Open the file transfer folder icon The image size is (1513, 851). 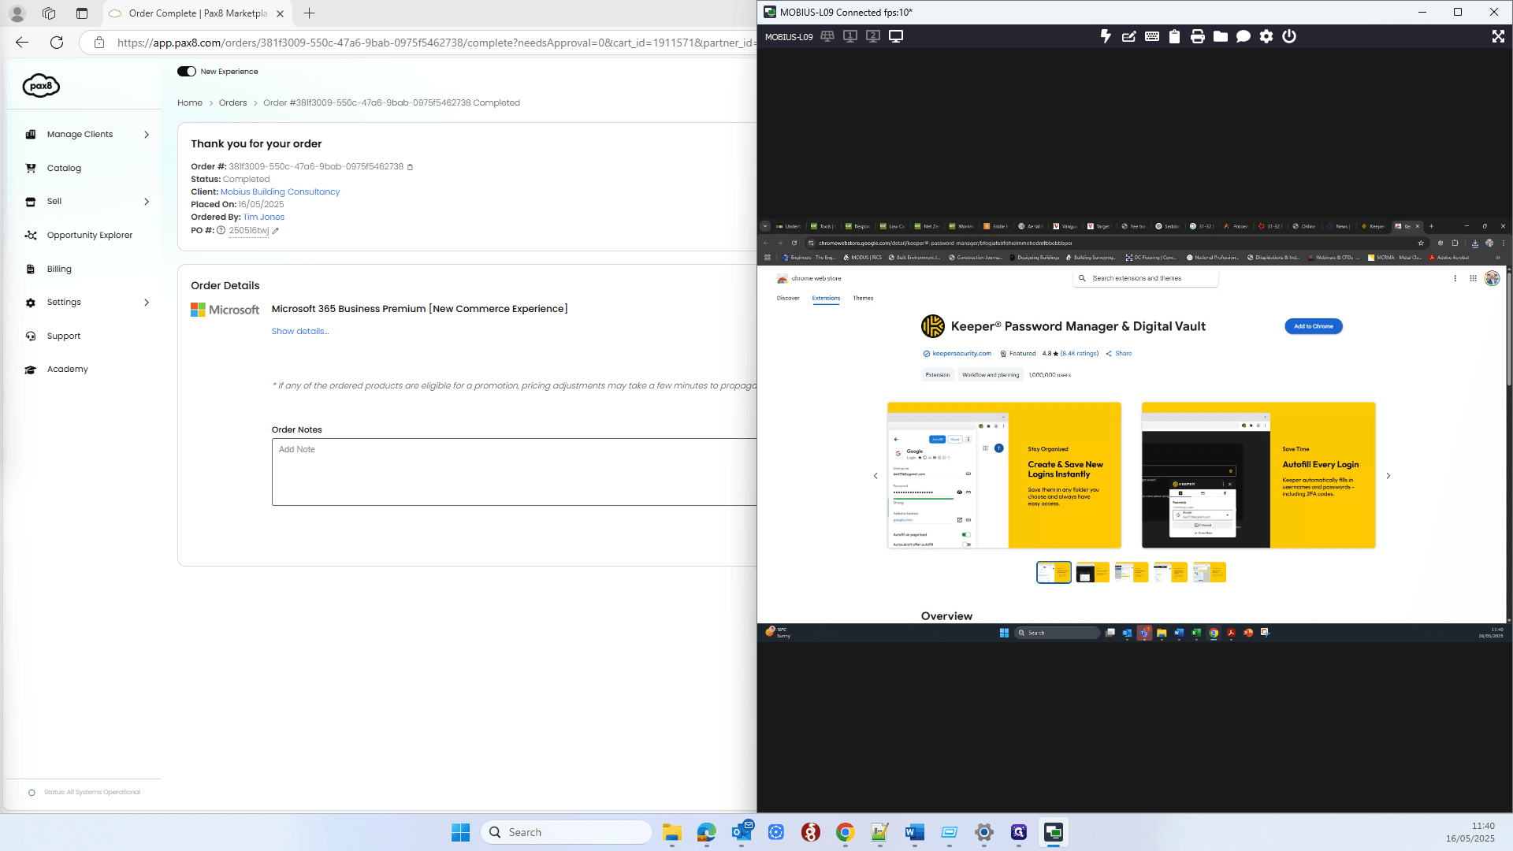1220,36
